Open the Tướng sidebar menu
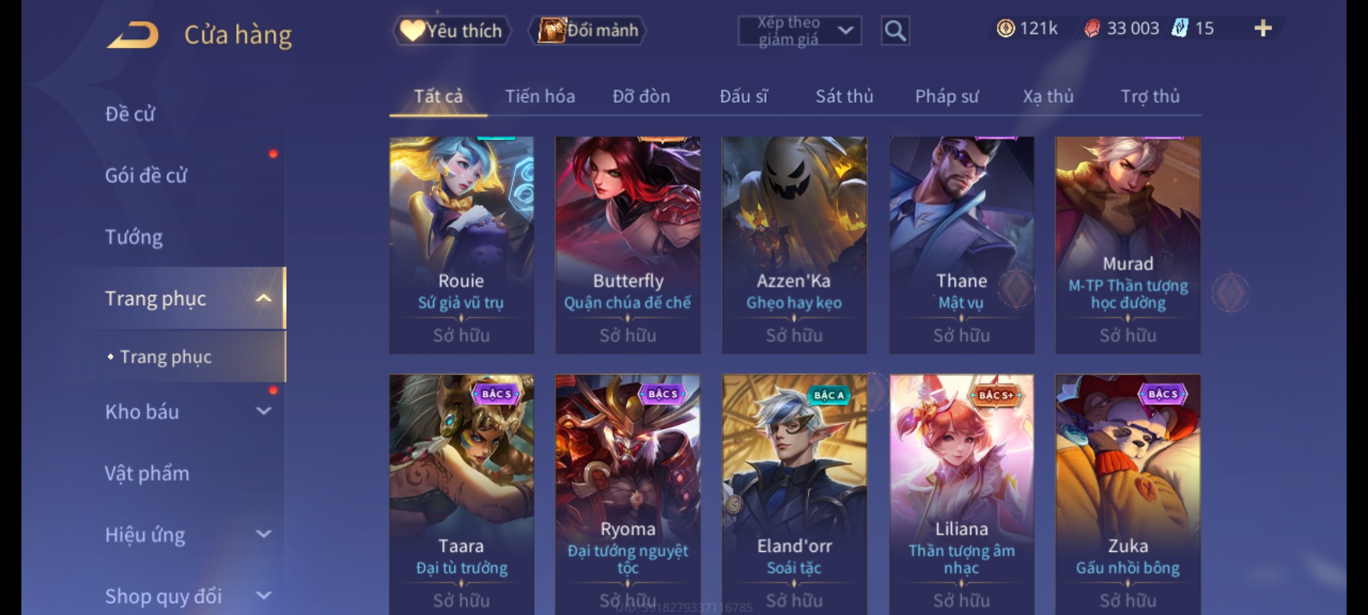 tap(134, 237)
